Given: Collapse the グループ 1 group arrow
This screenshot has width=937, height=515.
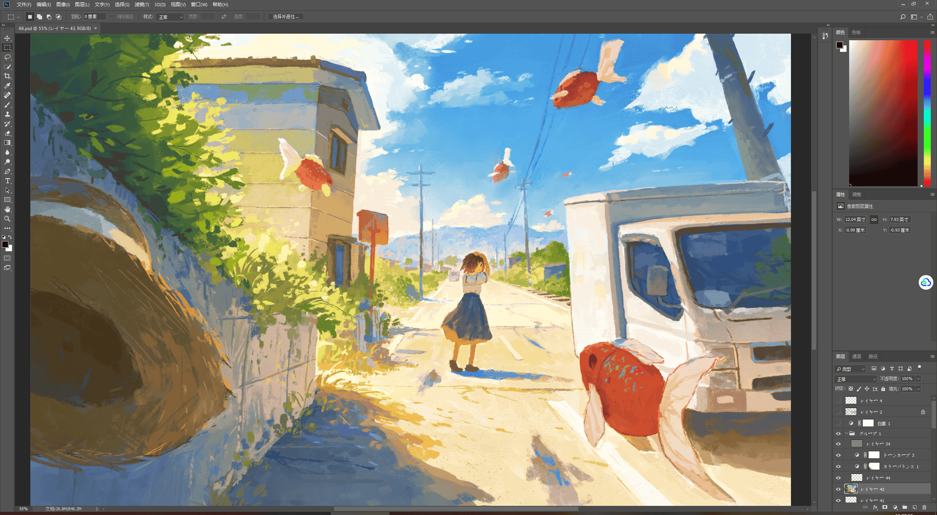Looking at the screenshot, I should (x=846, y=433).
